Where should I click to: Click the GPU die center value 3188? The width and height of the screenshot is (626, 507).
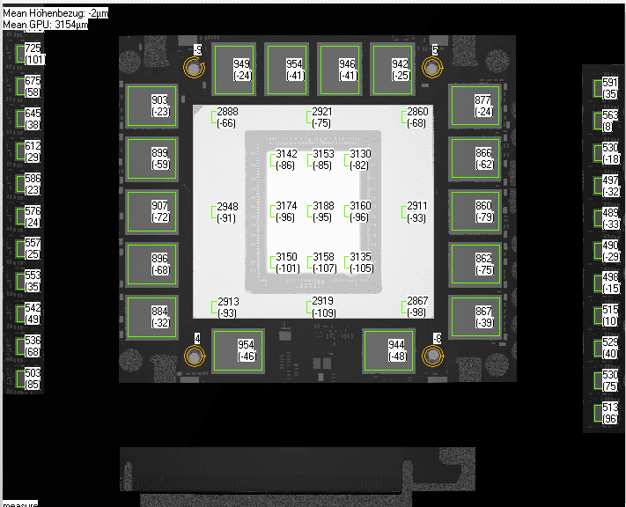pyautogui.click(x=323, y=206)
